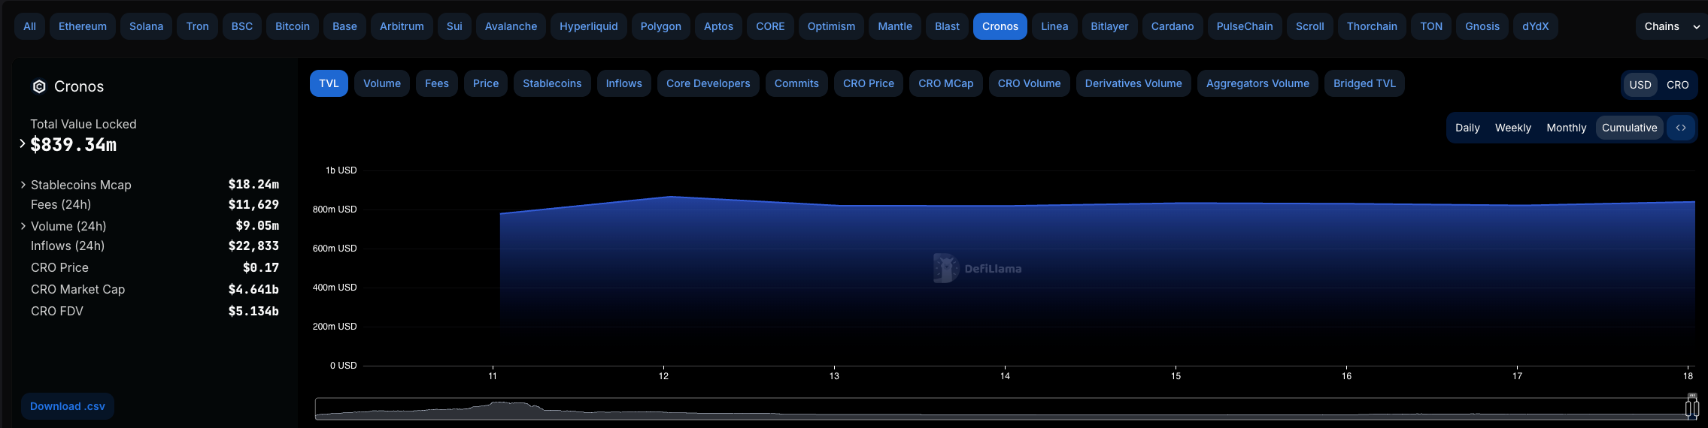
Task: Open the BSC chain tab
Action: [x=242, y=26]
